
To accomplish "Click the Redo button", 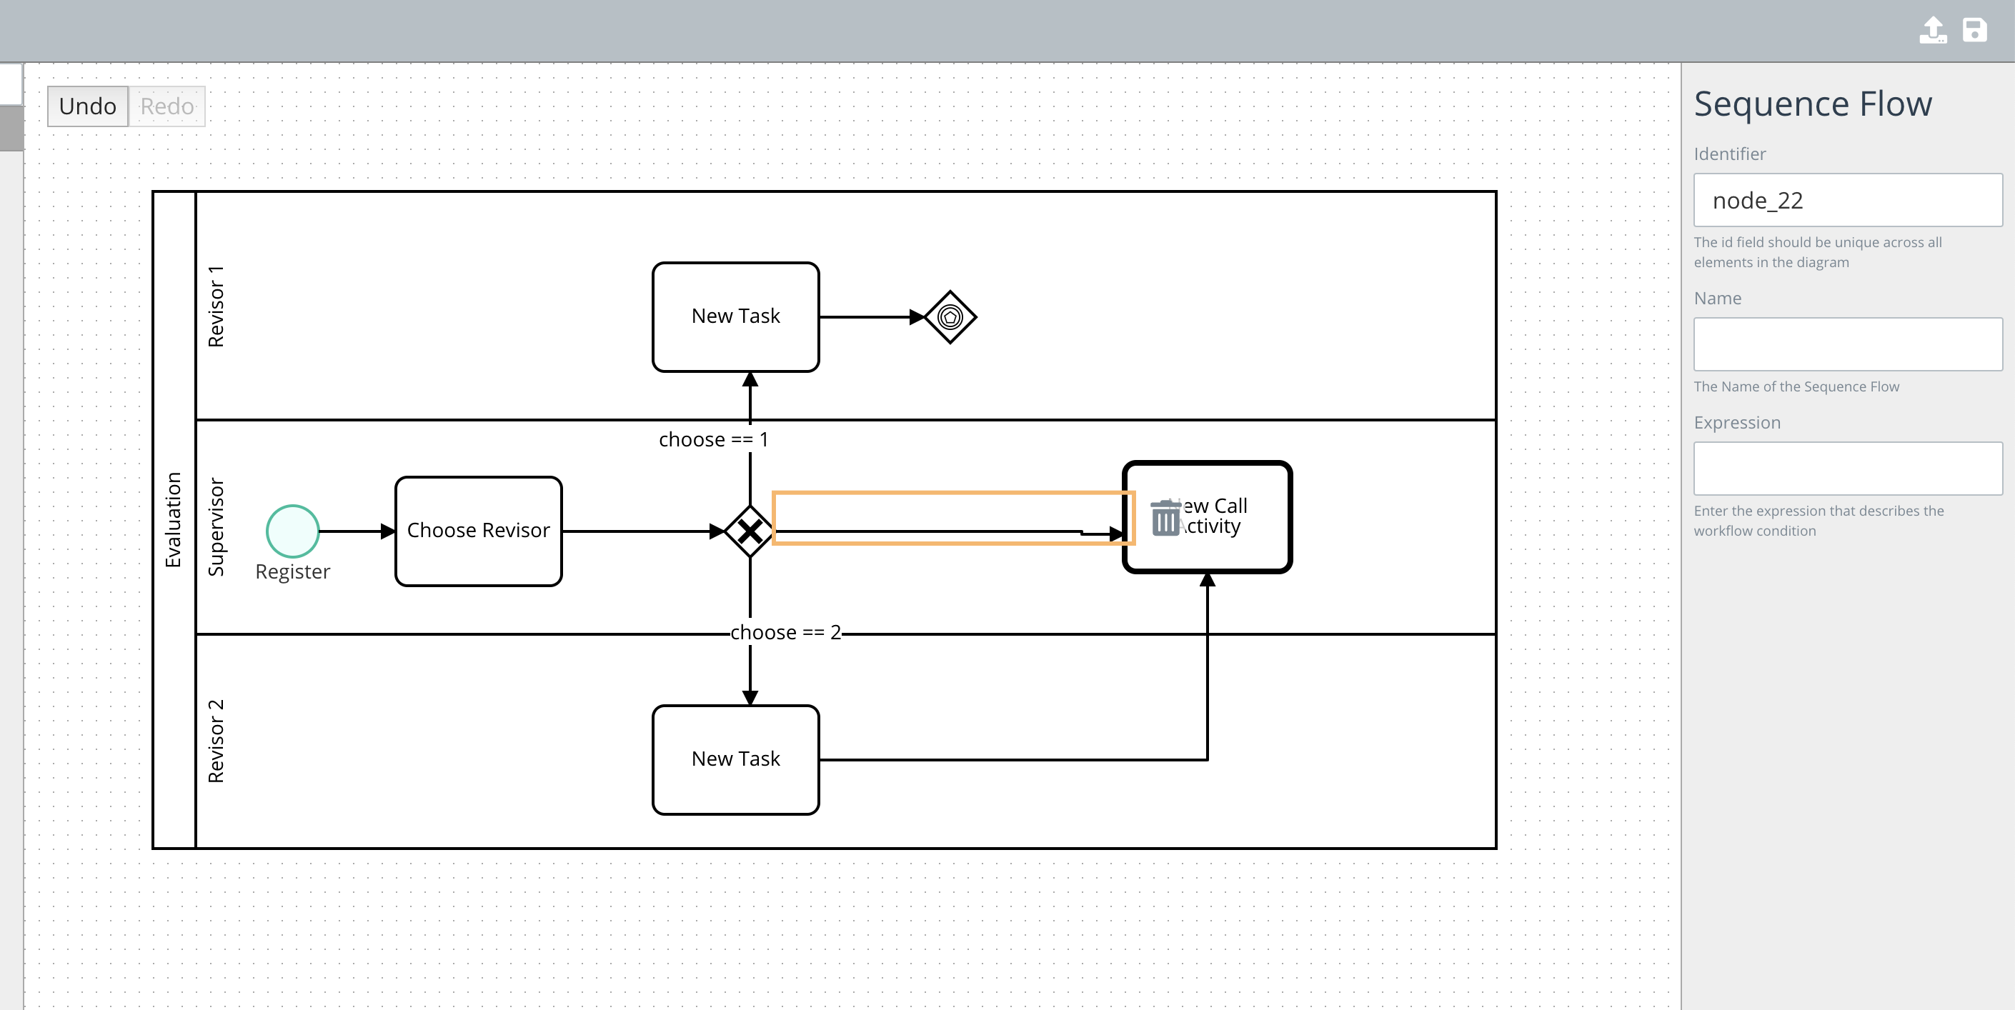I will tap(166, 106).
